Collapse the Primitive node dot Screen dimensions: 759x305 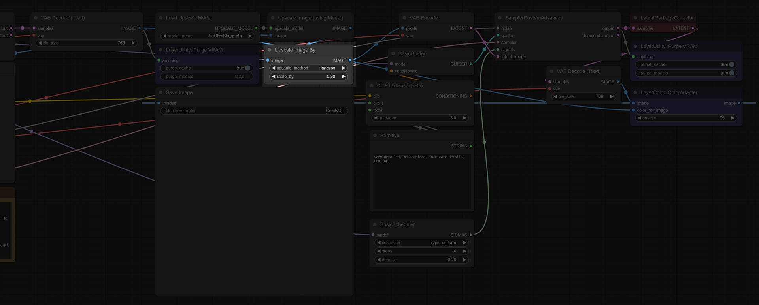[x=375, y=135]
